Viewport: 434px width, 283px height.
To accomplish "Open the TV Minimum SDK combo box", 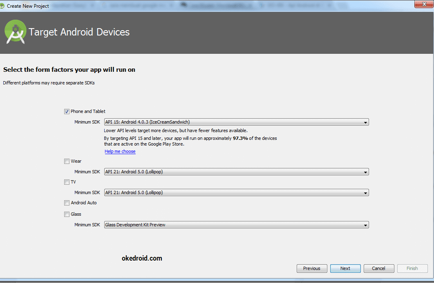I will pos(236,193).
